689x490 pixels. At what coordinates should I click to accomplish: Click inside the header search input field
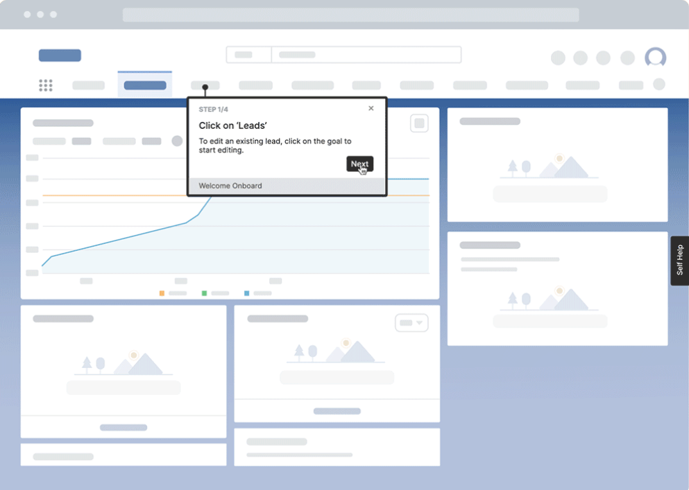click(x=366, y=55)
